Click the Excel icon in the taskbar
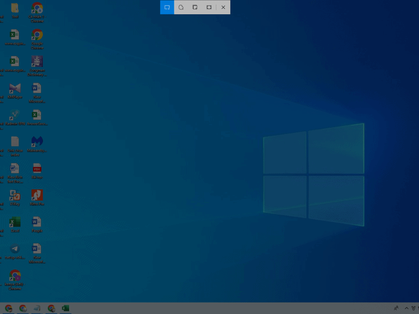The image size is (419, 314). (65, 308)
